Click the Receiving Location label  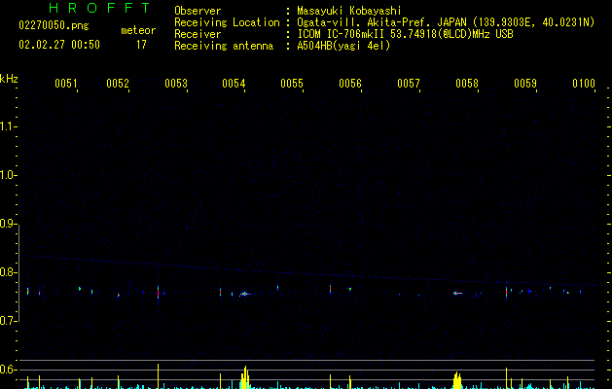[x=227, y=22]
